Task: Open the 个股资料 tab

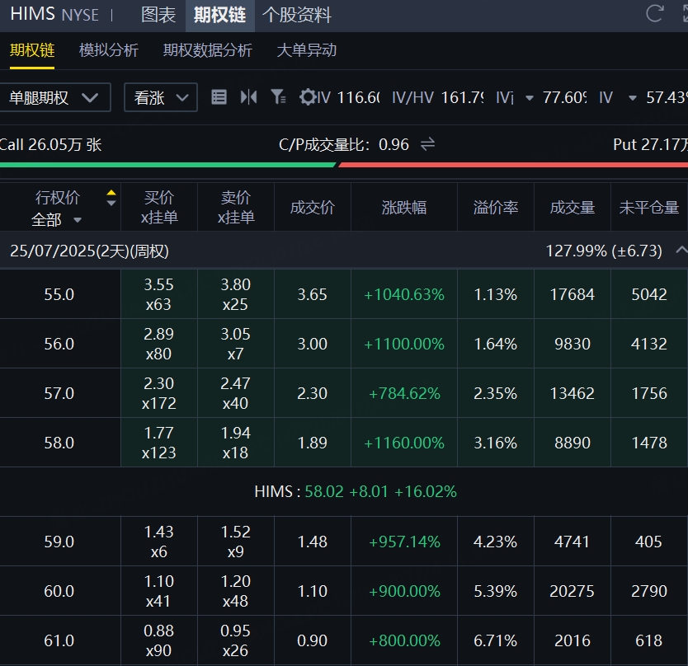Action: [x=297, y=15]
